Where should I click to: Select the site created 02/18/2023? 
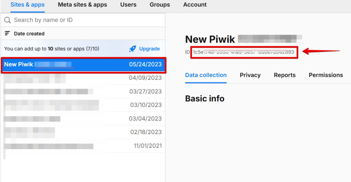83,132
